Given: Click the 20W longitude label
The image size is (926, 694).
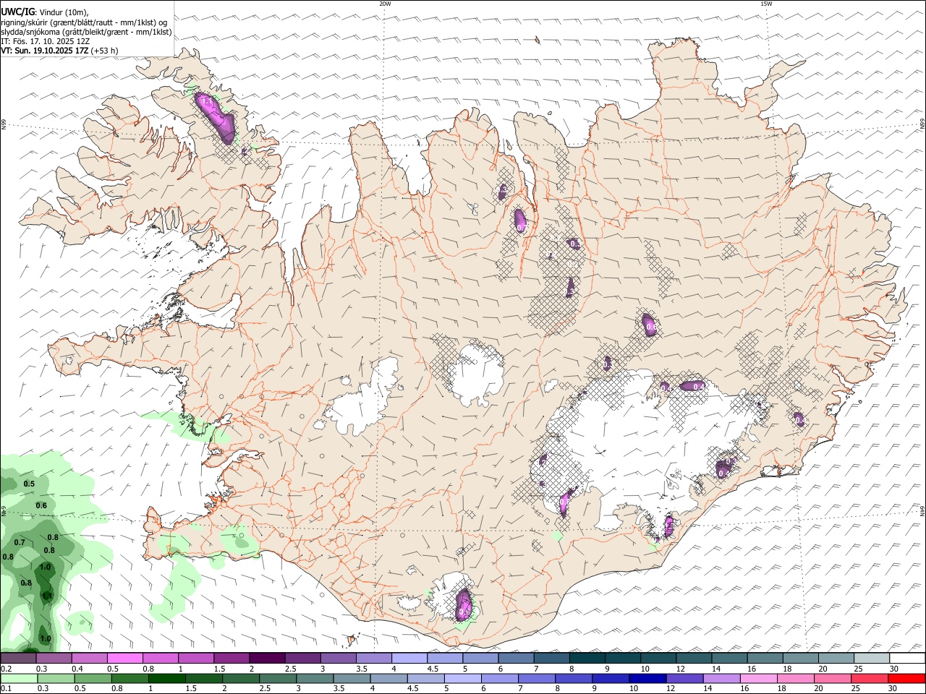Looking at the screenshot, I should pos(385,4).
